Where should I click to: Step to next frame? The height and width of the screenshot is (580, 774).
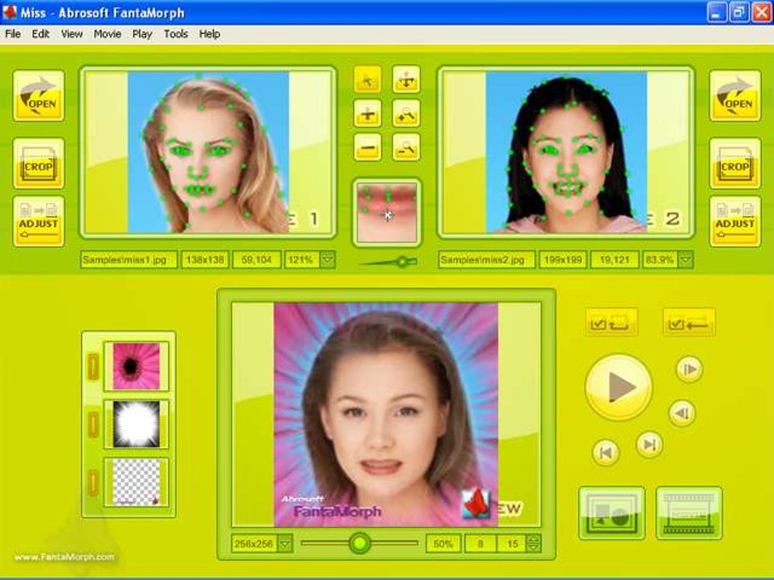689,369
